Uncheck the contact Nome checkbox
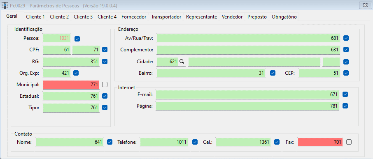Viewport: 373px width, 159px height. pos(110,142)
